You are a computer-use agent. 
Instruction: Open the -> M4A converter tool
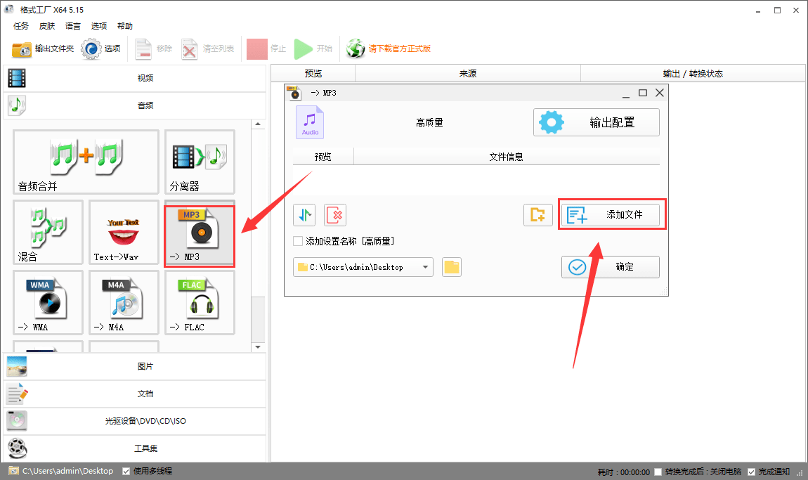tap(124, 302)
